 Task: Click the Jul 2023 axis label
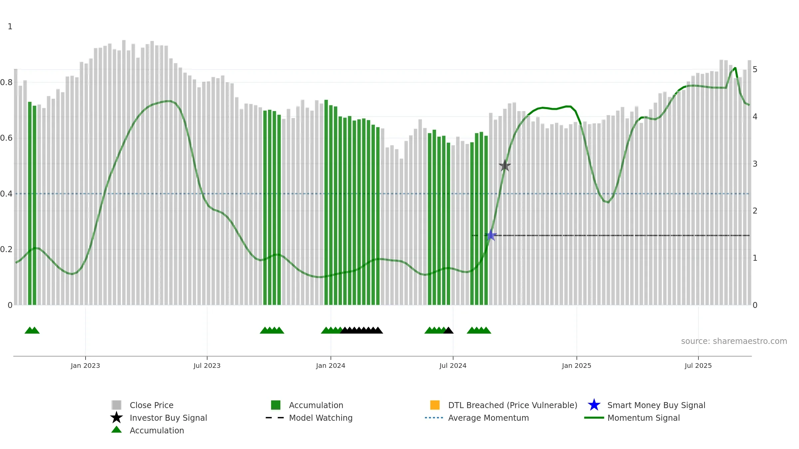click(x=207, y=366)
